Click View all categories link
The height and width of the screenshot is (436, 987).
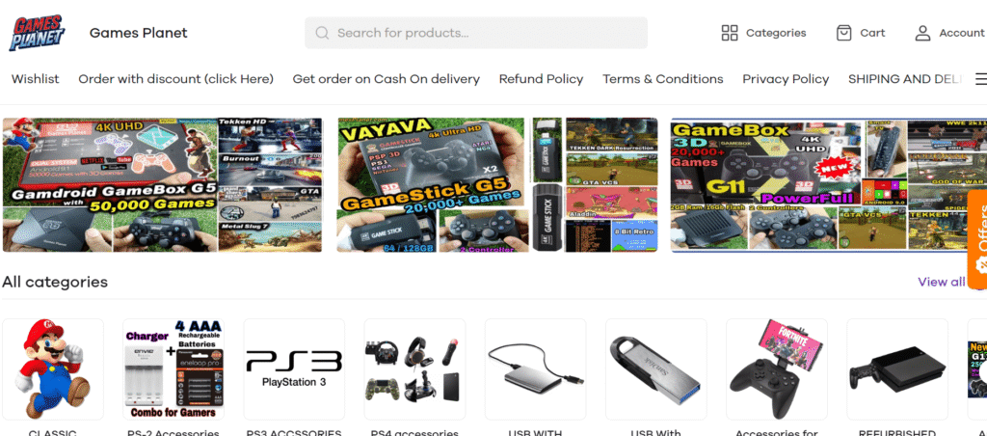tap(941, 282)
